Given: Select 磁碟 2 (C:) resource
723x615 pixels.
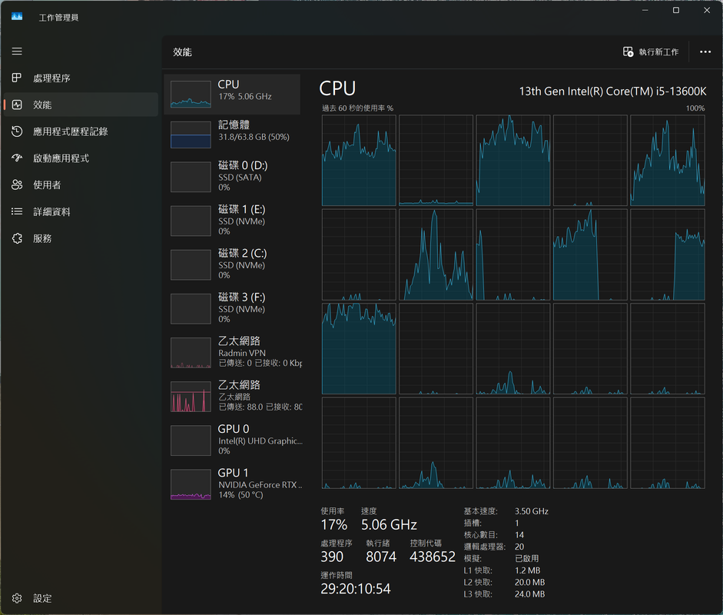Looking at the screenshot, I should click(232, 264).
